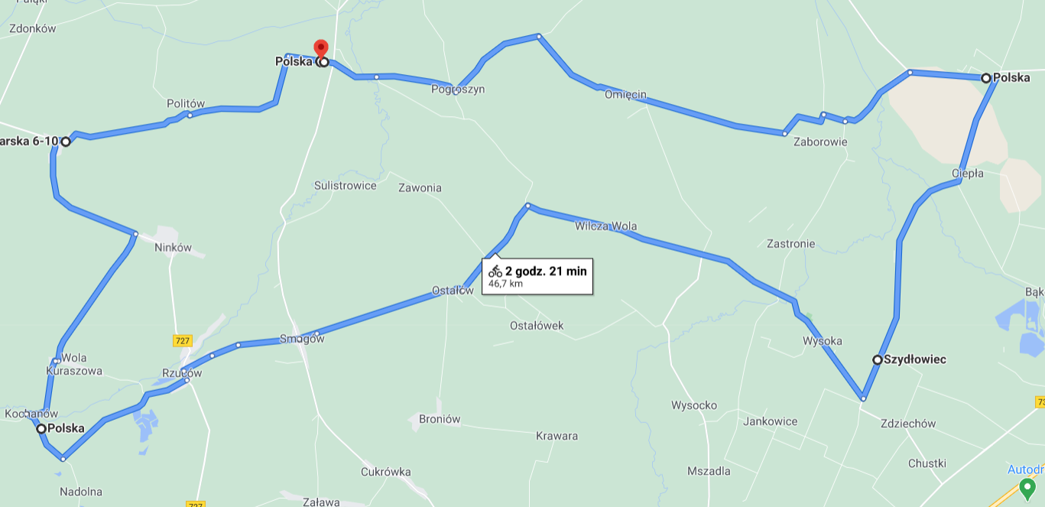The width and height of the screenshot is (1045, 507).
Task: Click the Wilcza Wola place label
Action: coord(605,226)
